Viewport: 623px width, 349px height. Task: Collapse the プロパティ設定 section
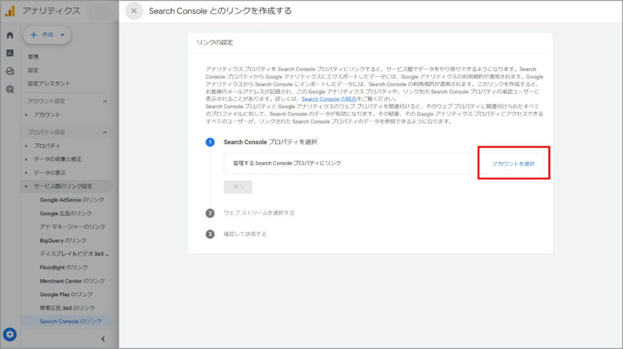pyautogui.click(x=105, y=132)
